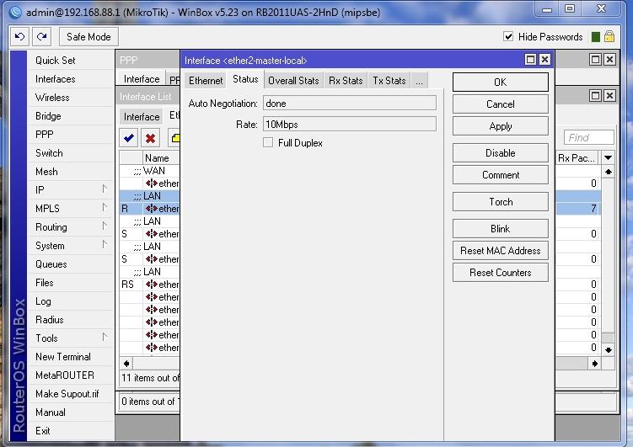
Task: Click ethernet icon in the R row
Action: pos(152,209)
